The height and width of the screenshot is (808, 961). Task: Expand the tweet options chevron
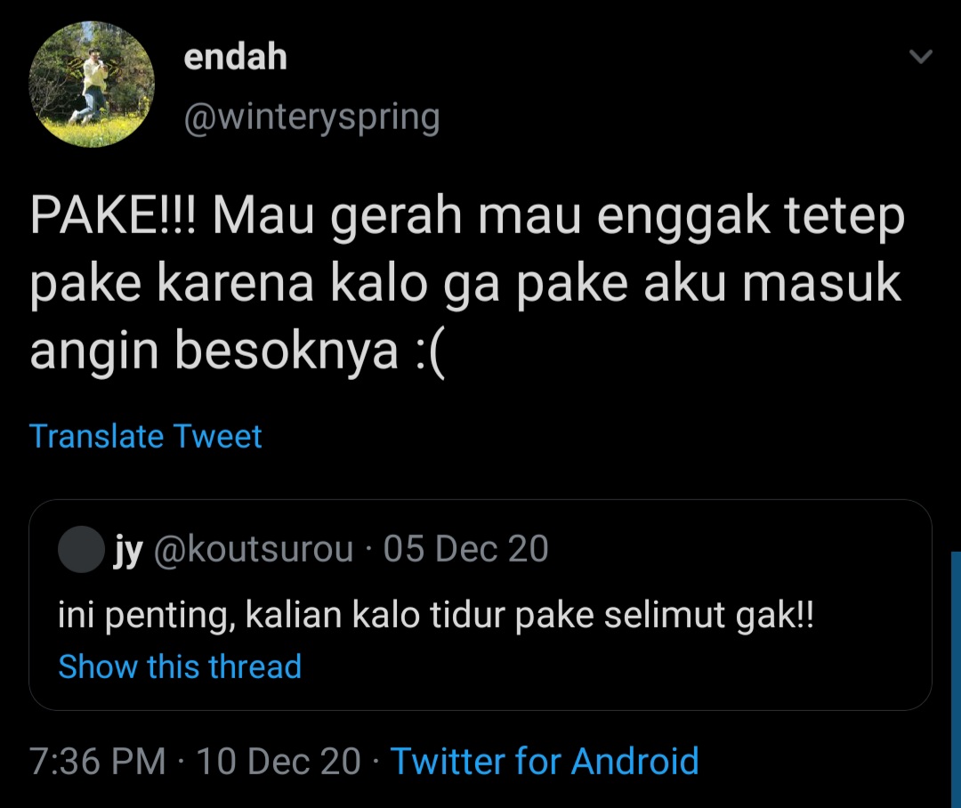pos(921,57)
